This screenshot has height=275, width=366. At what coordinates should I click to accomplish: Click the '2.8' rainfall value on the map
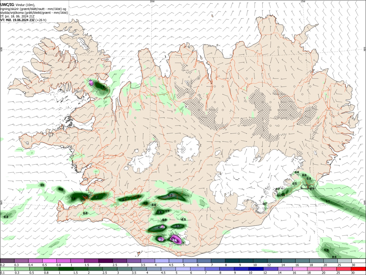point(159,212)
